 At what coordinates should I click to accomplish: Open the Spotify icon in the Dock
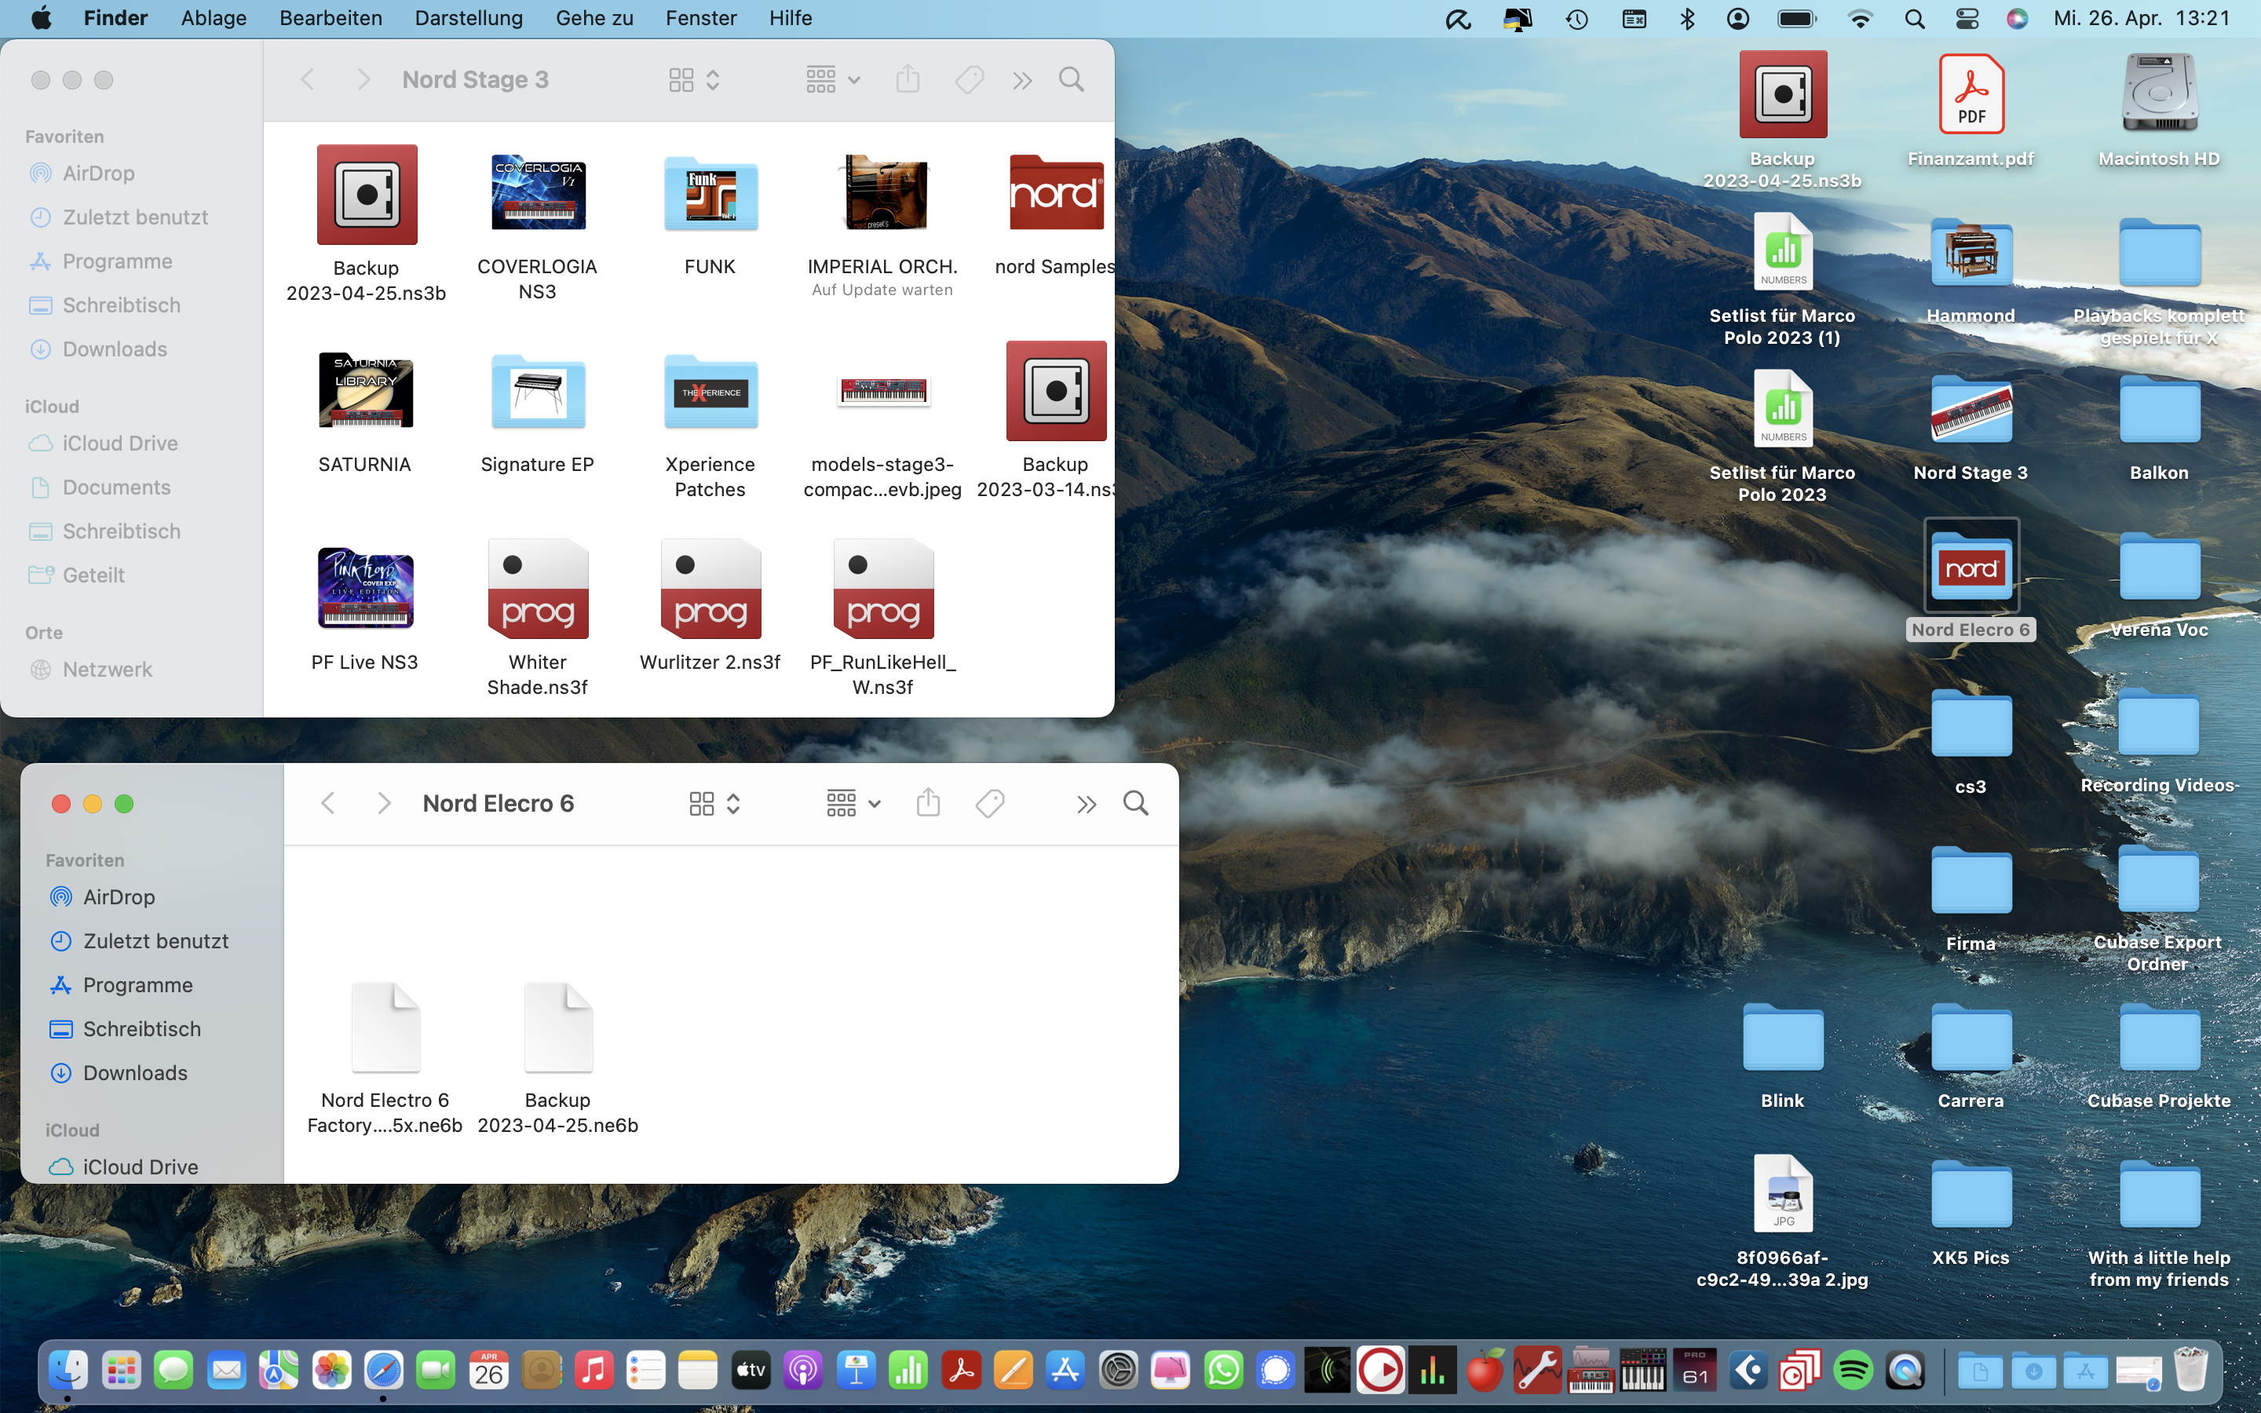(x=1852, y=1371)
